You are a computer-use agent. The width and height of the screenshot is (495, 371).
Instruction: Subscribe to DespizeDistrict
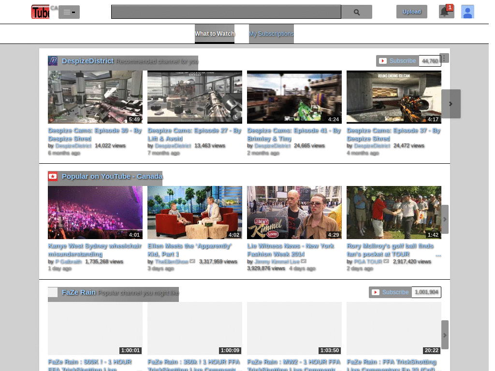click(x=398, y=61)
